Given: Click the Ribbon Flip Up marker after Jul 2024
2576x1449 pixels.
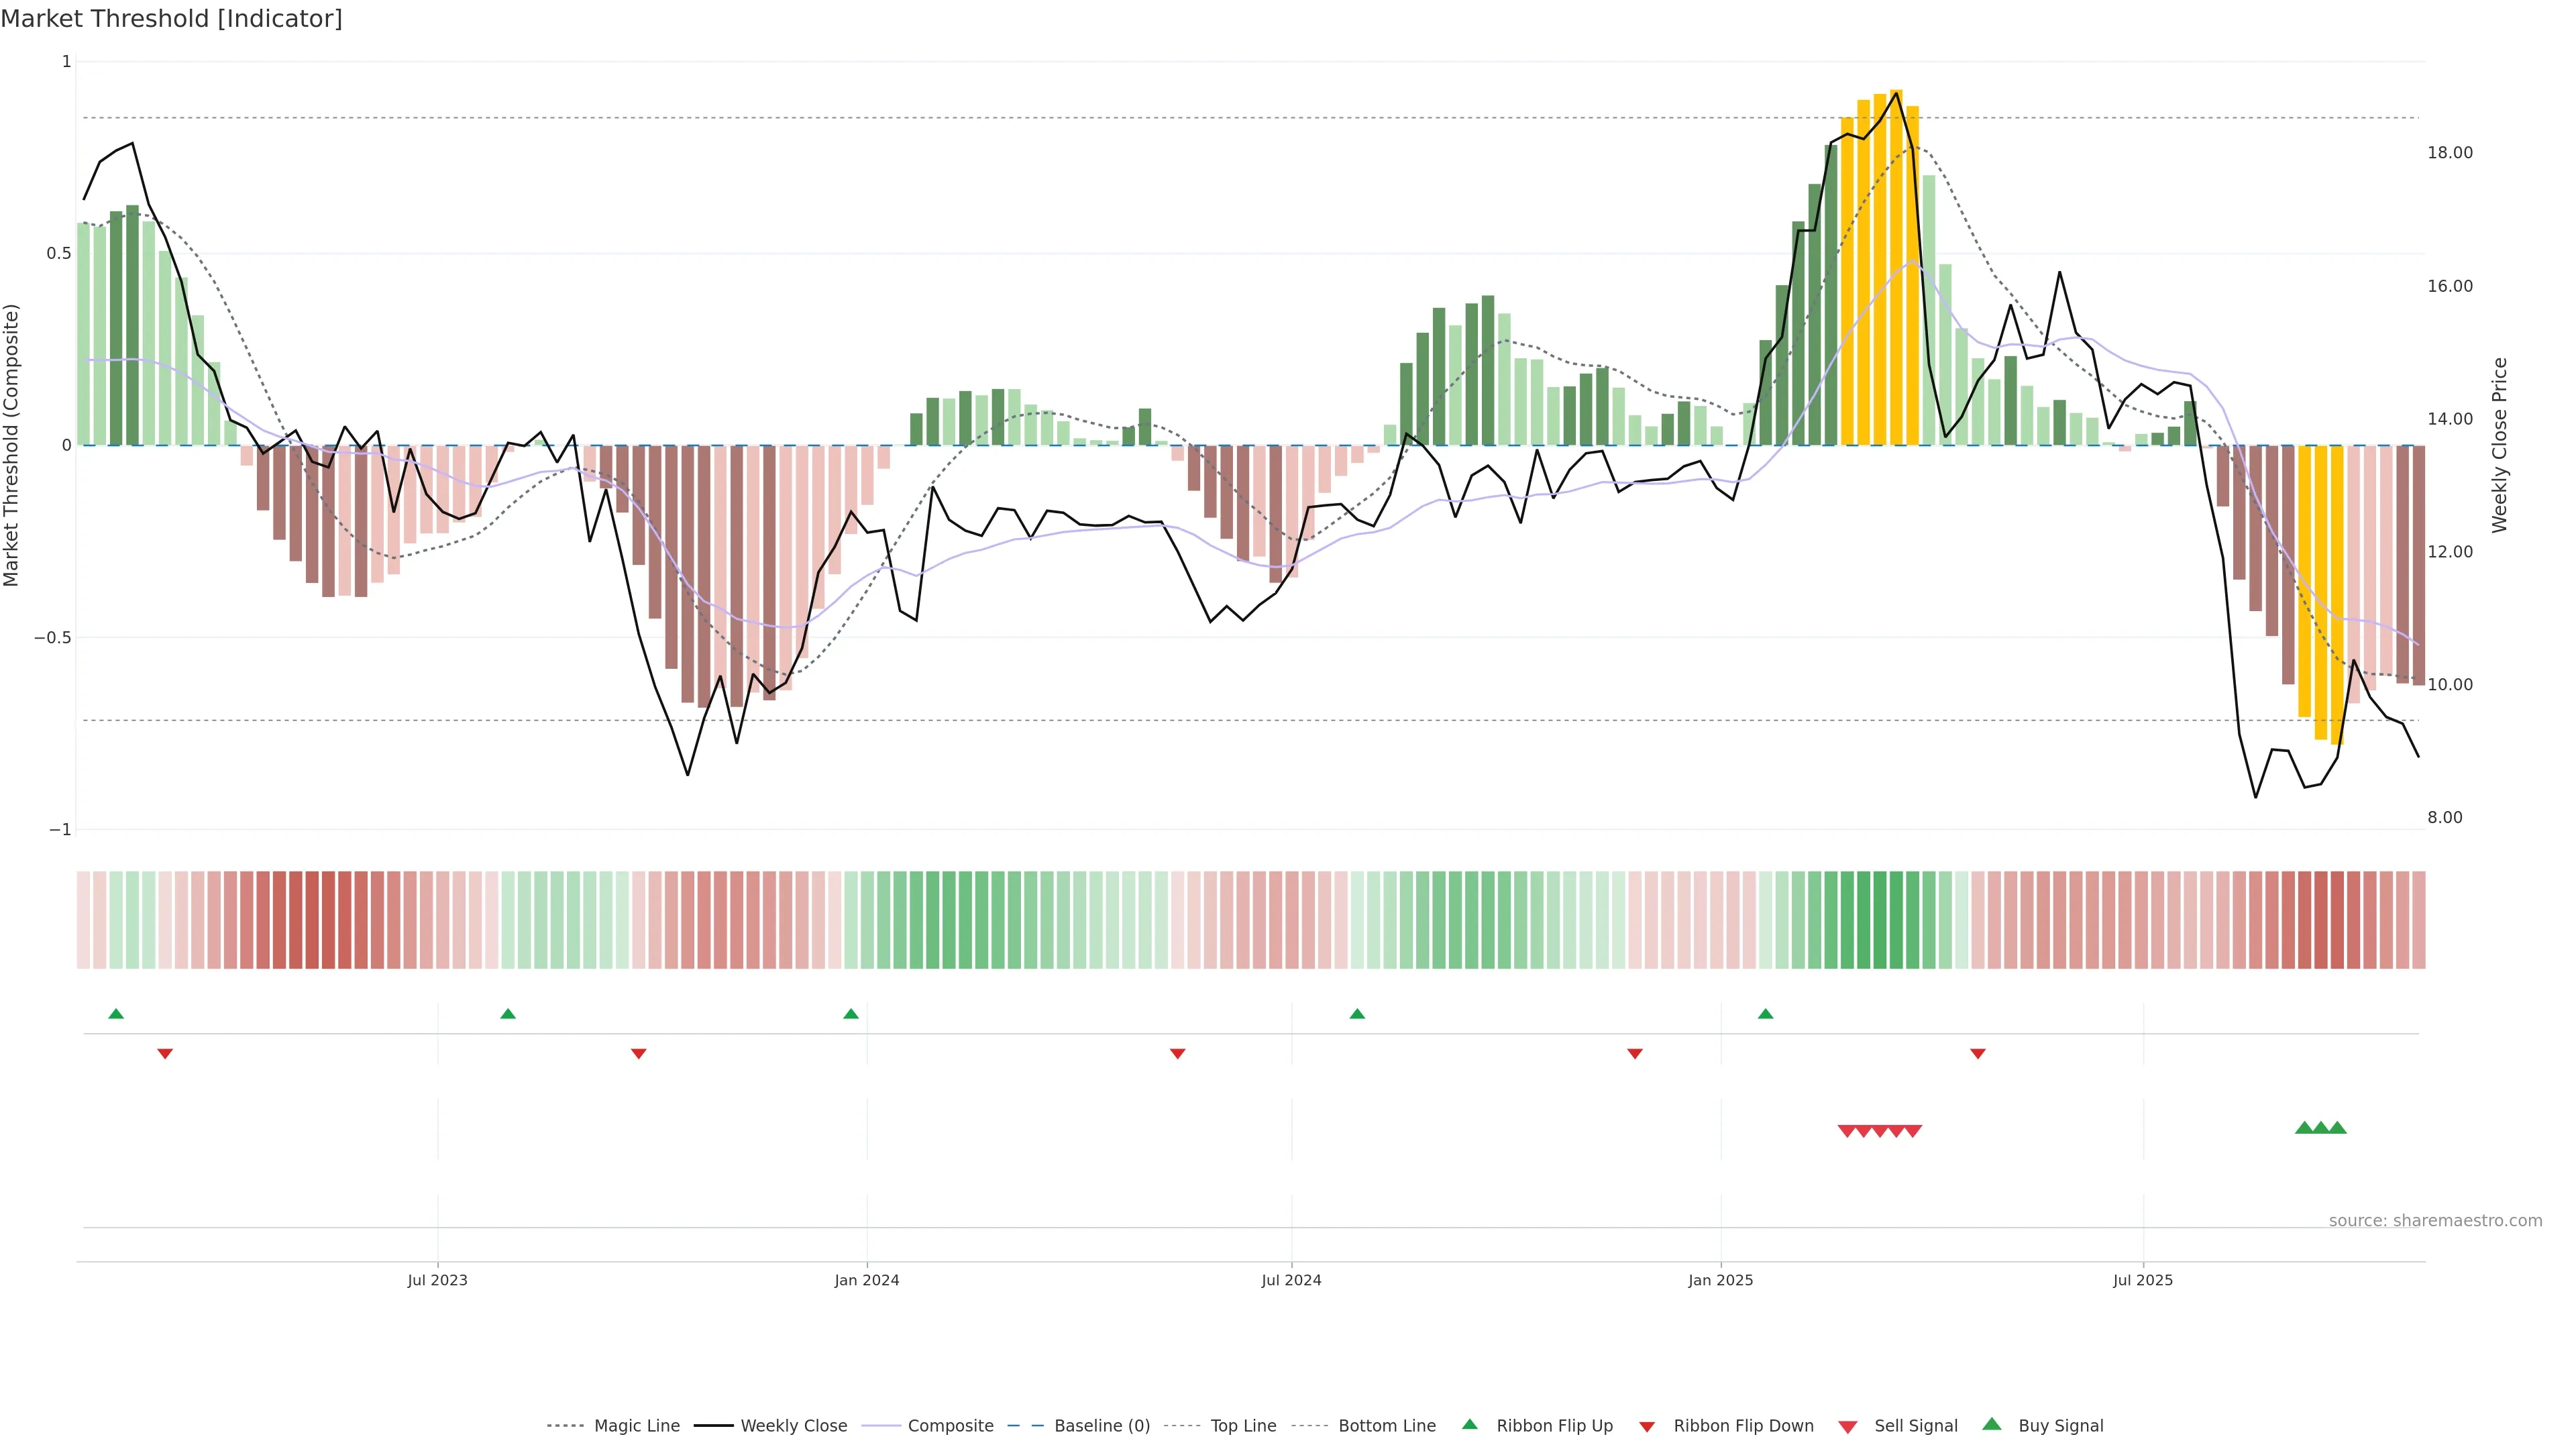Looking at the screenshot, I should (1357, 1014).
